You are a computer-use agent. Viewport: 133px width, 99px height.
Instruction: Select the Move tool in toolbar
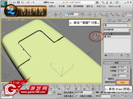(x=56, y=15)
